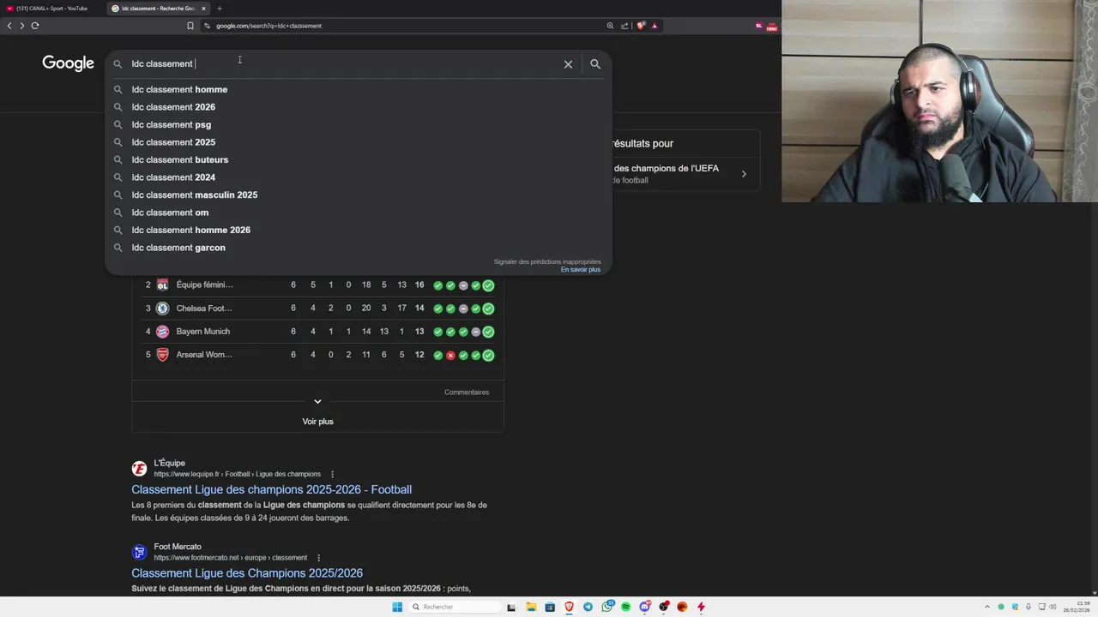Click the Bayern Munich row in standings
The width and height of the screenshot is (1098, 617).
click(x=317, y=332)
